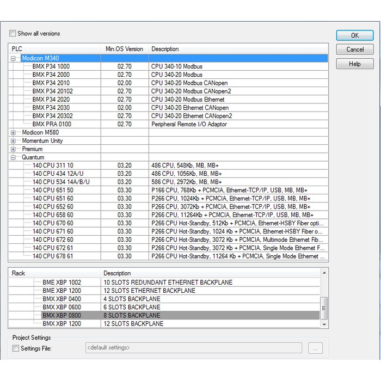Expand the Momentum Unity node
Viewport: 381px width, 381px height.
[x=14, y=140]
